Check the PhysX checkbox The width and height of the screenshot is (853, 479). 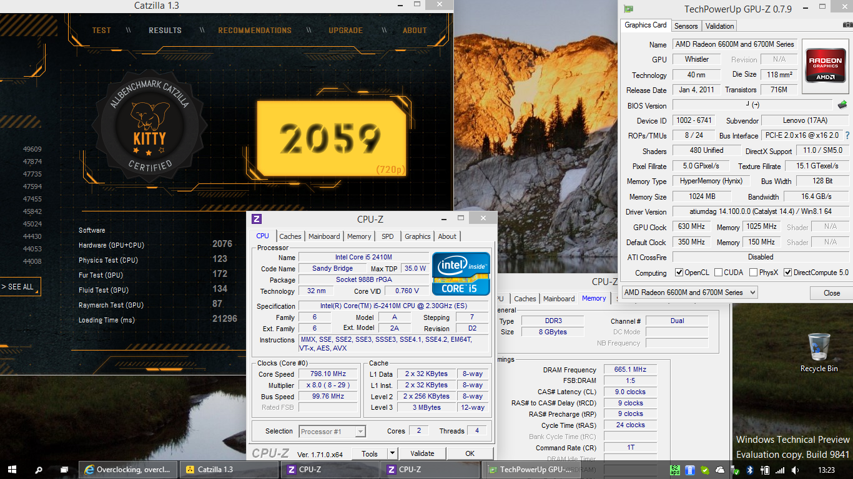[x=753, y=273]
